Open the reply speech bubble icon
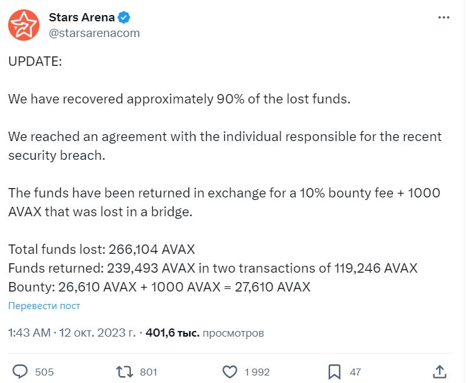Image resolution: width=466 pixels, height=383 pixels. point(20,372)
